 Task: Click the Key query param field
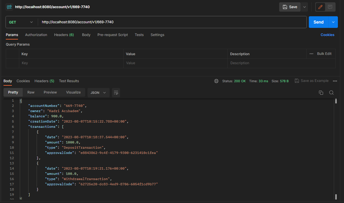pyautogui.click(x=71, y=63)
